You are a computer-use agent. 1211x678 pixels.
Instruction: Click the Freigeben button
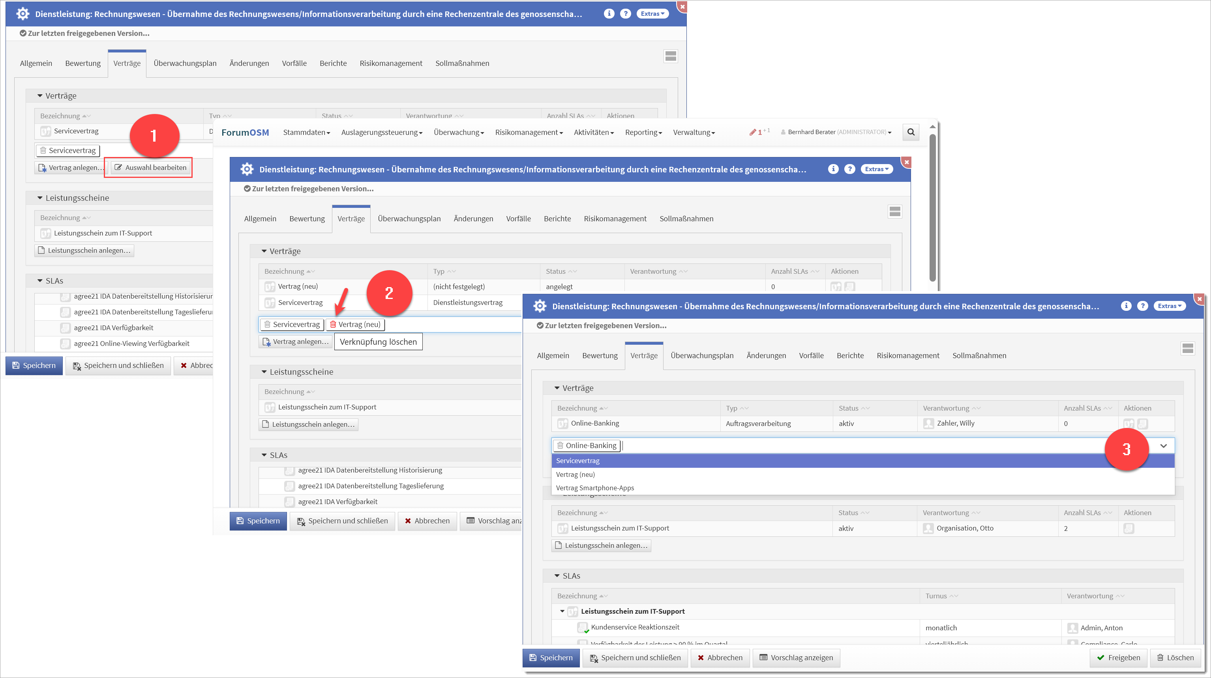click(x=1118, y=658)
